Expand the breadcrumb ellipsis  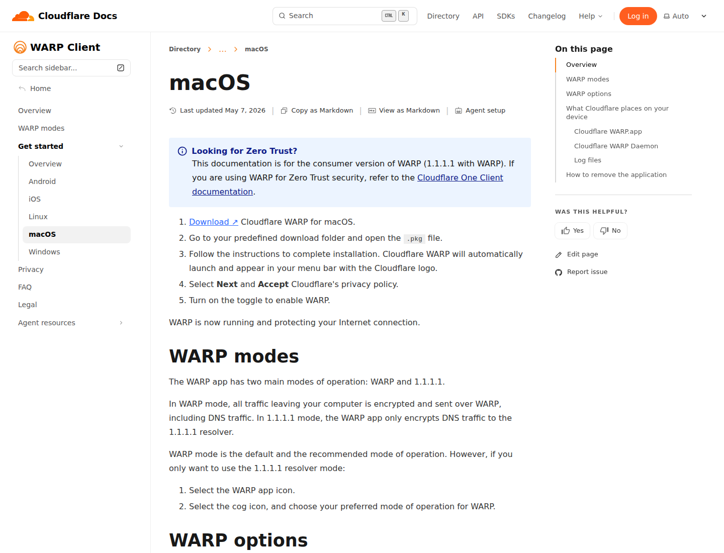pos(223,49)
